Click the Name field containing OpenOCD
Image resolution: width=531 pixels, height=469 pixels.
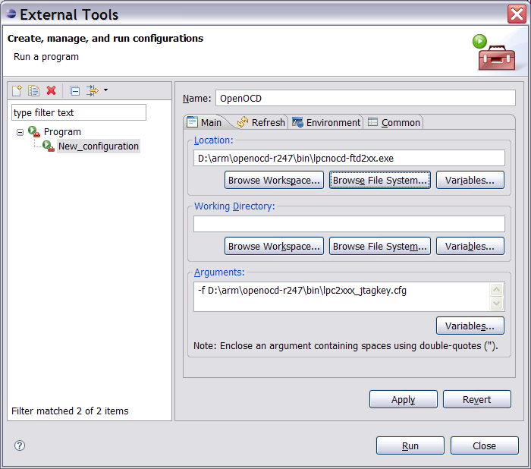coord(366,98)
